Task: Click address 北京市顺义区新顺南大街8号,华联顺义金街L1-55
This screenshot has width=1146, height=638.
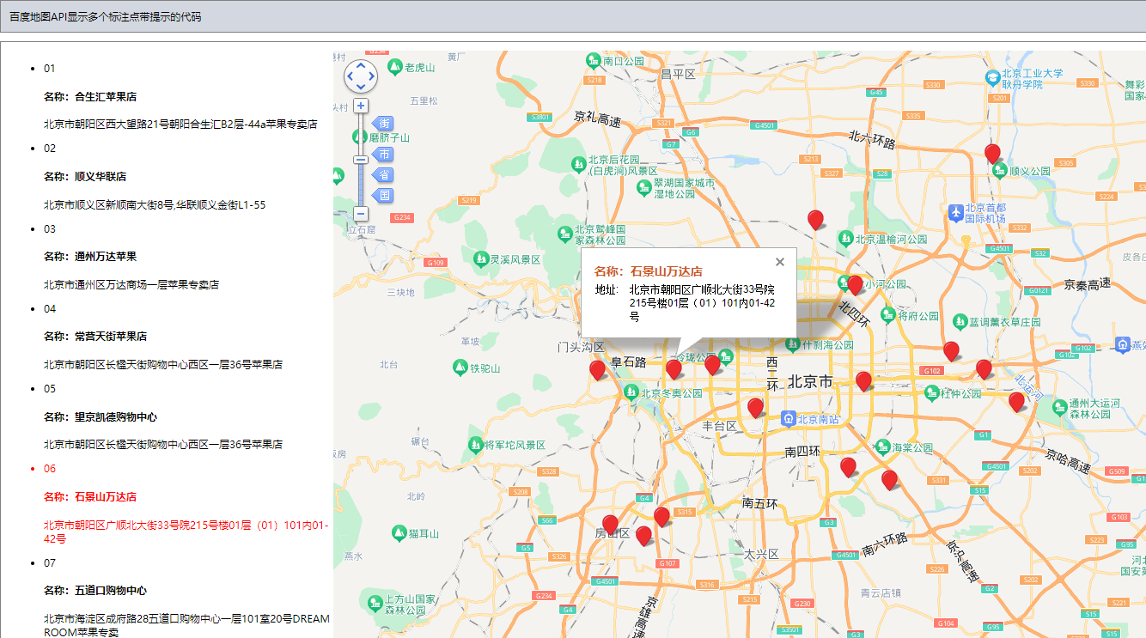Action: pos(155,205)
